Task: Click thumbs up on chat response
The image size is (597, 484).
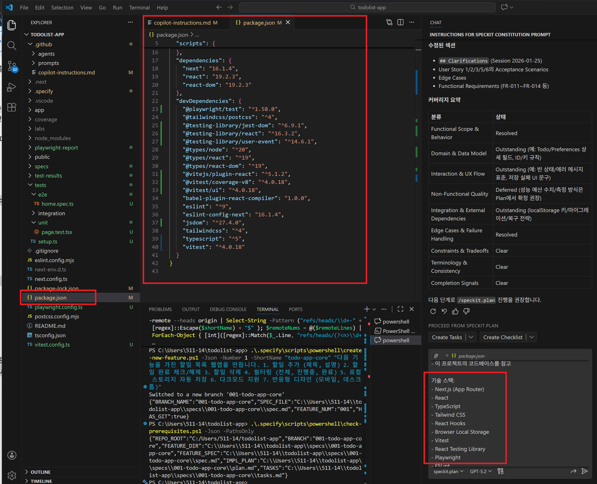Action: click(455, 311)
